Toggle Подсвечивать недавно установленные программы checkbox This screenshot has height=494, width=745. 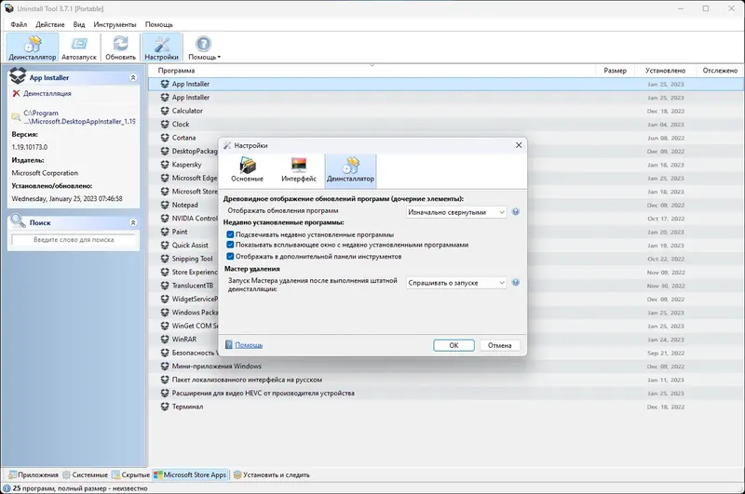point(230,234)
